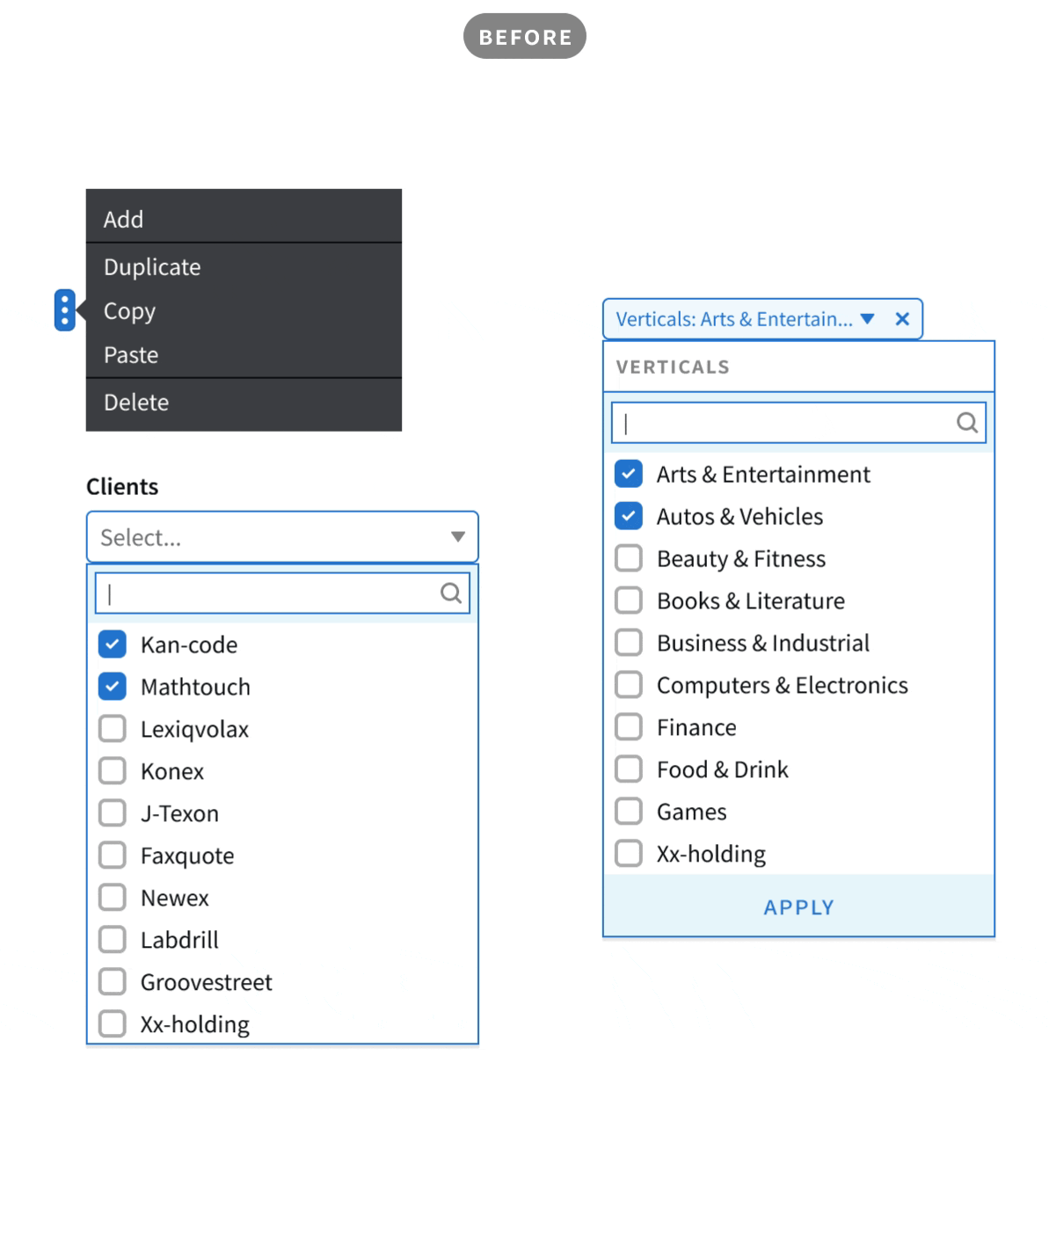Open the Clients Select dropdown
The image size is (1049, 1252).
coord(282,537)
